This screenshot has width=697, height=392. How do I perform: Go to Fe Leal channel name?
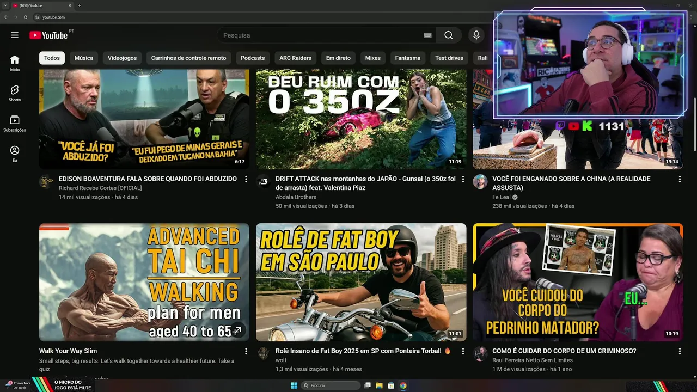(502, 197)
